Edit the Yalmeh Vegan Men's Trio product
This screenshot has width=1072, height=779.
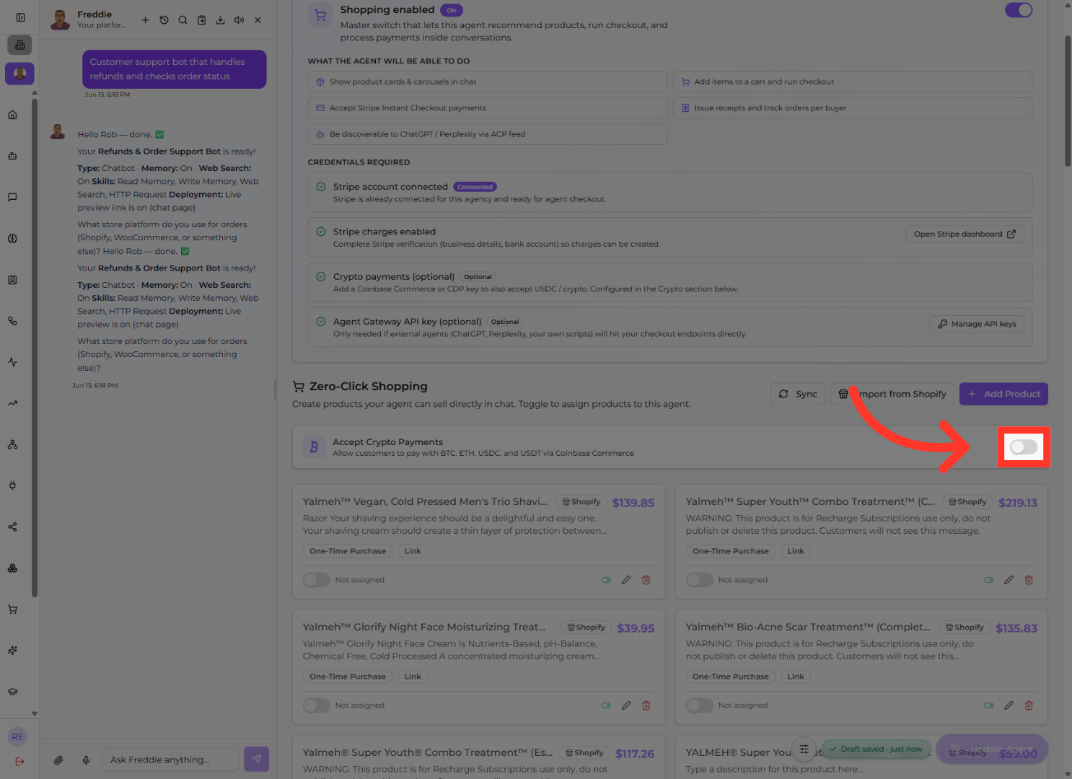(626, 580)
